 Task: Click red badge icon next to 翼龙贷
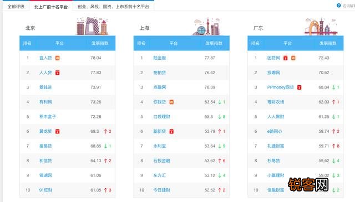(58, 132)
